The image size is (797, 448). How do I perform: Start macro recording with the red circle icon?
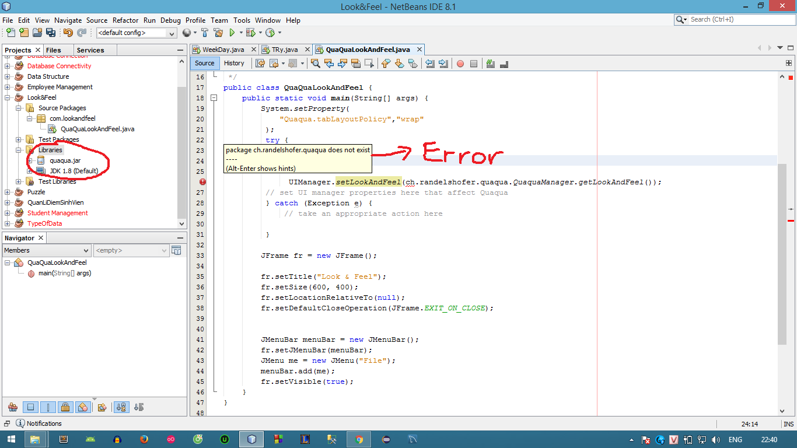(x=460, y=64)
